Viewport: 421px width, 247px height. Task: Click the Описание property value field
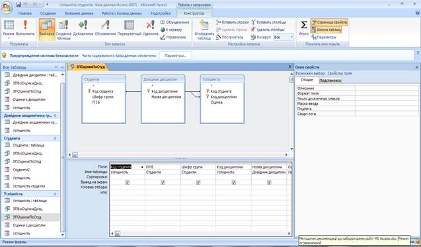[387, 88]
